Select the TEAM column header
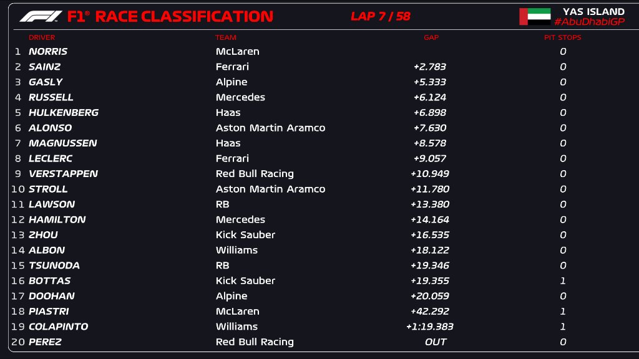This screenshot has height=359, width=639. click(226, 37)
